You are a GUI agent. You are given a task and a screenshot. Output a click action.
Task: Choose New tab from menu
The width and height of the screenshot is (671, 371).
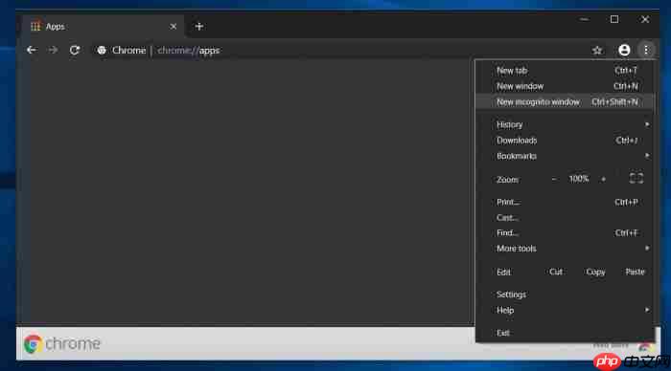565,71
